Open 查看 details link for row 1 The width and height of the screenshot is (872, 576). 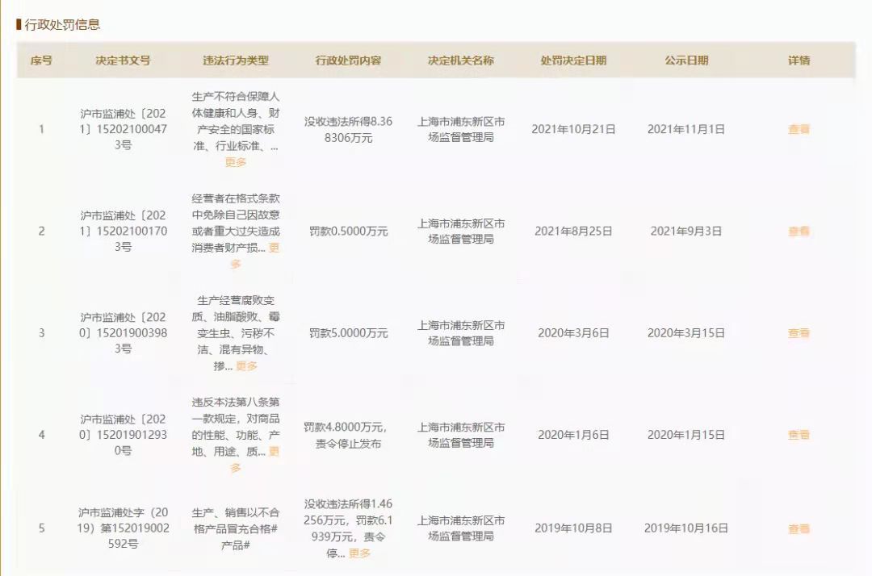[799, 129]
